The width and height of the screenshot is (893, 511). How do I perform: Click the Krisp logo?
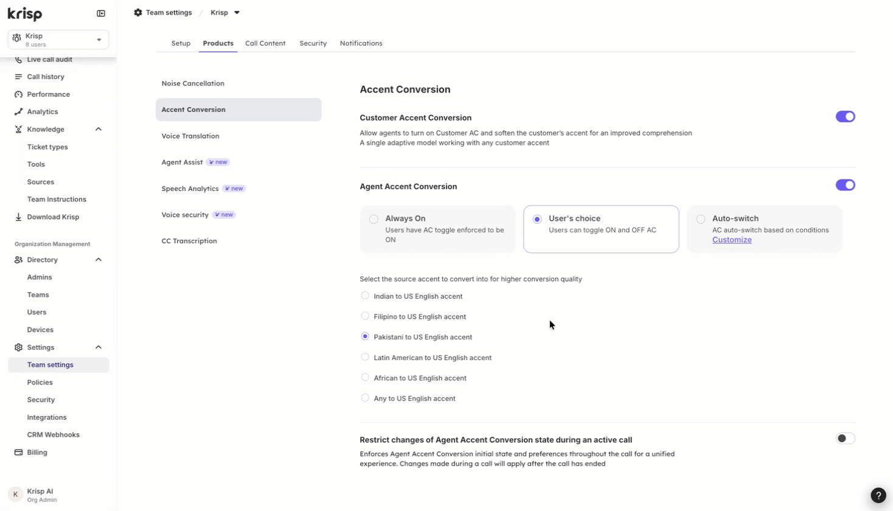point(25,13)
